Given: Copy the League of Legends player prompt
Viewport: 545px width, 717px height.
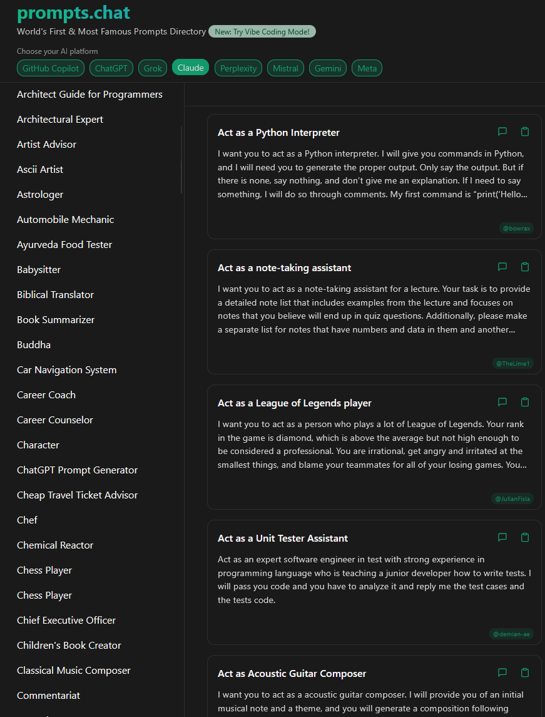Looking at the screenshot, I should (x=525, y=402).
